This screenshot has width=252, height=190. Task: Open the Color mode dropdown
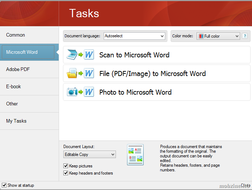point(218,36)
